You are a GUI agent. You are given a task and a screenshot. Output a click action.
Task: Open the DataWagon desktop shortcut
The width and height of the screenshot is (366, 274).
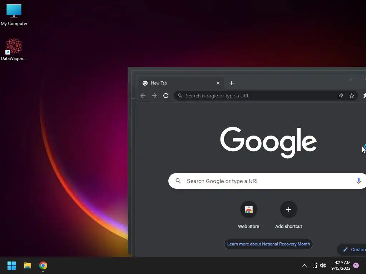click(14, 49)
